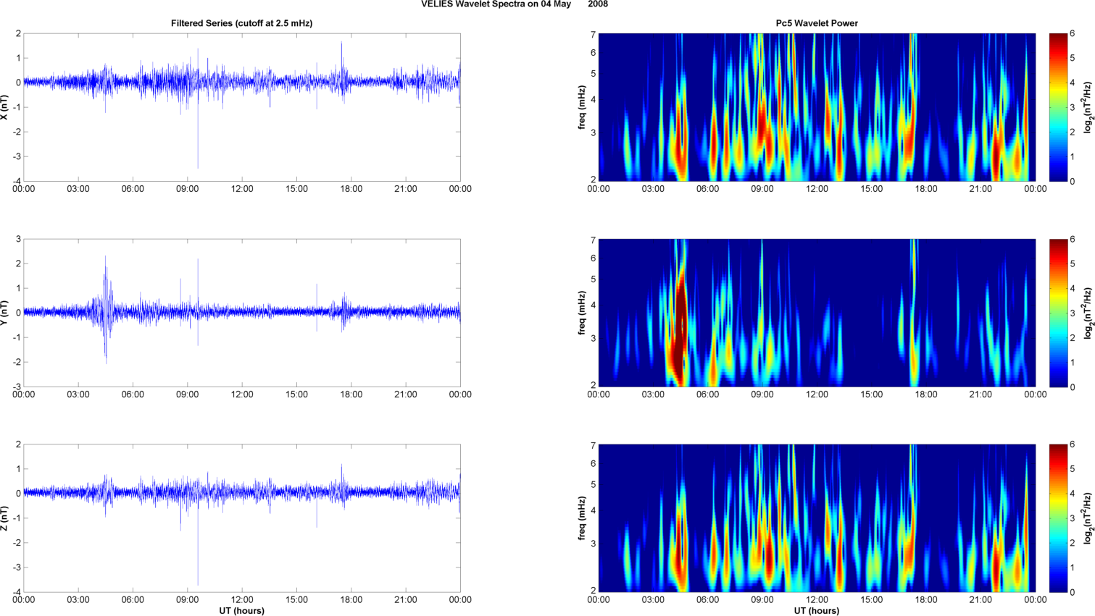Click the Z (nT) axis label
Viewport: 1095px width, 616px height.
(x=4, y=518)
